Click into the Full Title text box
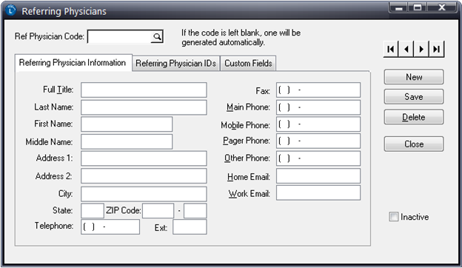The image size is (462, 268). pyautogui.click(x=144, y=90)
